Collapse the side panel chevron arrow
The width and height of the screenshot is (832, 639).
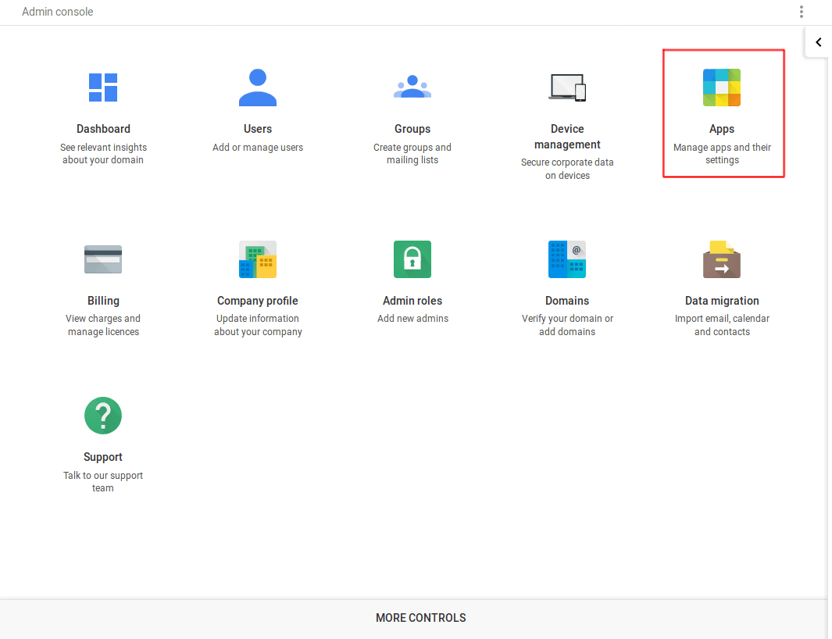coord(818,42)
